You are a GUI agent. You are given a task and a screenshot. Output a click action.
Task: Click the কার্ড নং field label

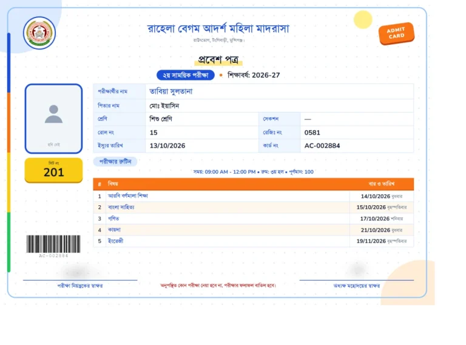point(271,145)
